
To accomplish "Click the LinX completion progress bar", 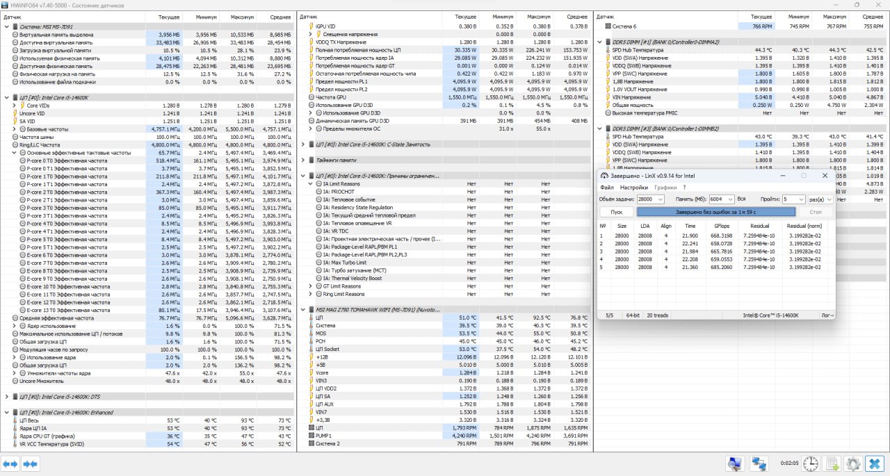I will (716, 212).
